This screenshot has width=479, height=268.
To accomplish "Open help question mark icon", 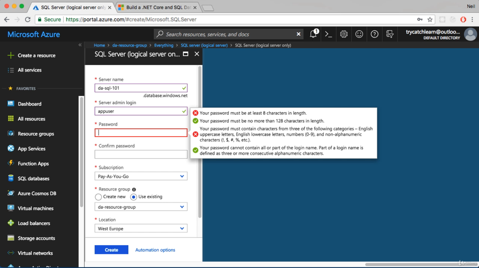I will [374, 34].
